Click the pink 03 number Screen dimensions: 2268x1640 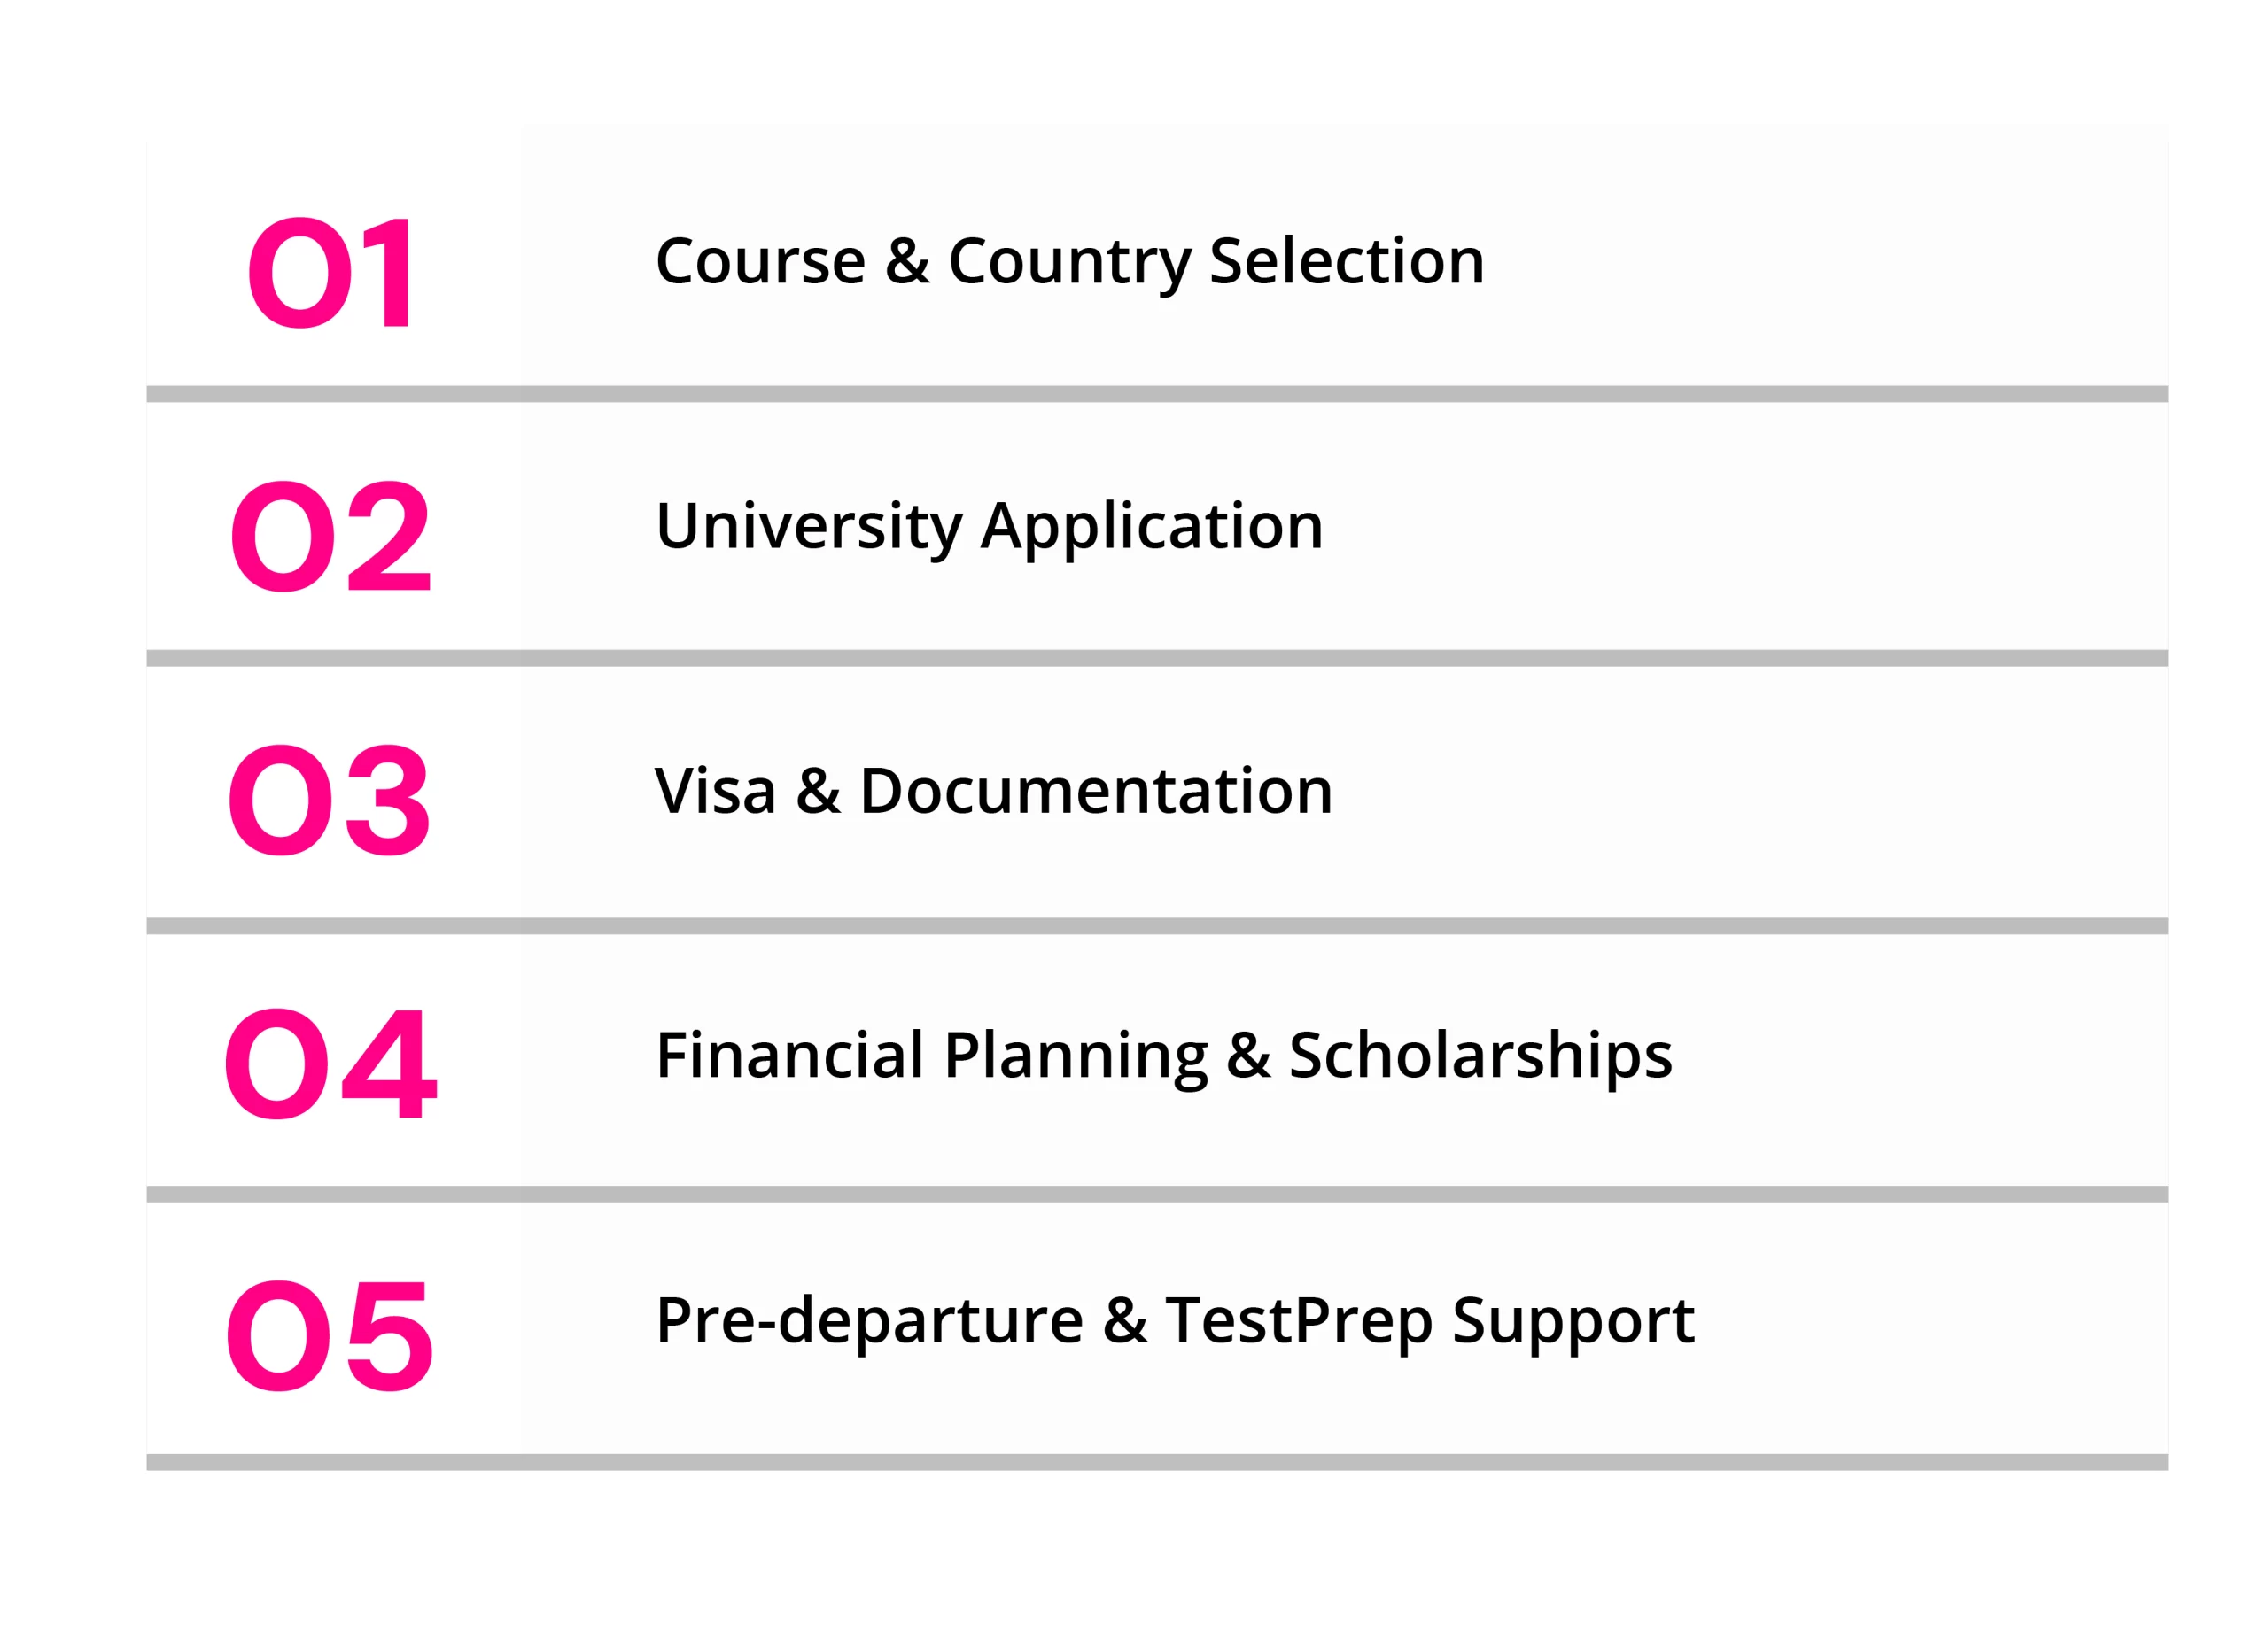[x=329, y=800]
